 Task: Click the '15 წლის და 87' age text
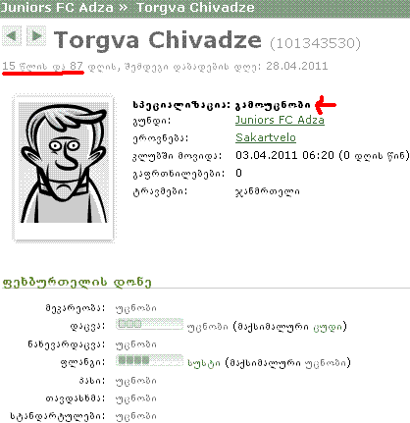click(x=43, y=66)
